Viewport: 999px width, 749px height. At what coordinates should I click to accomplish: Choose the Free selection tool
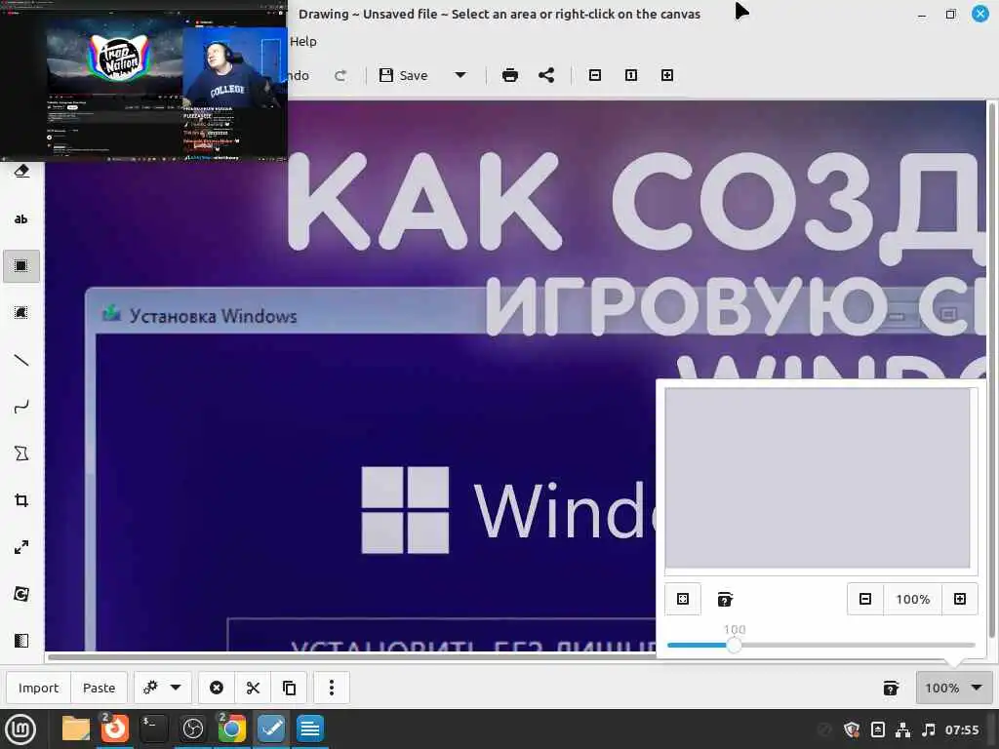click(21, 313)
